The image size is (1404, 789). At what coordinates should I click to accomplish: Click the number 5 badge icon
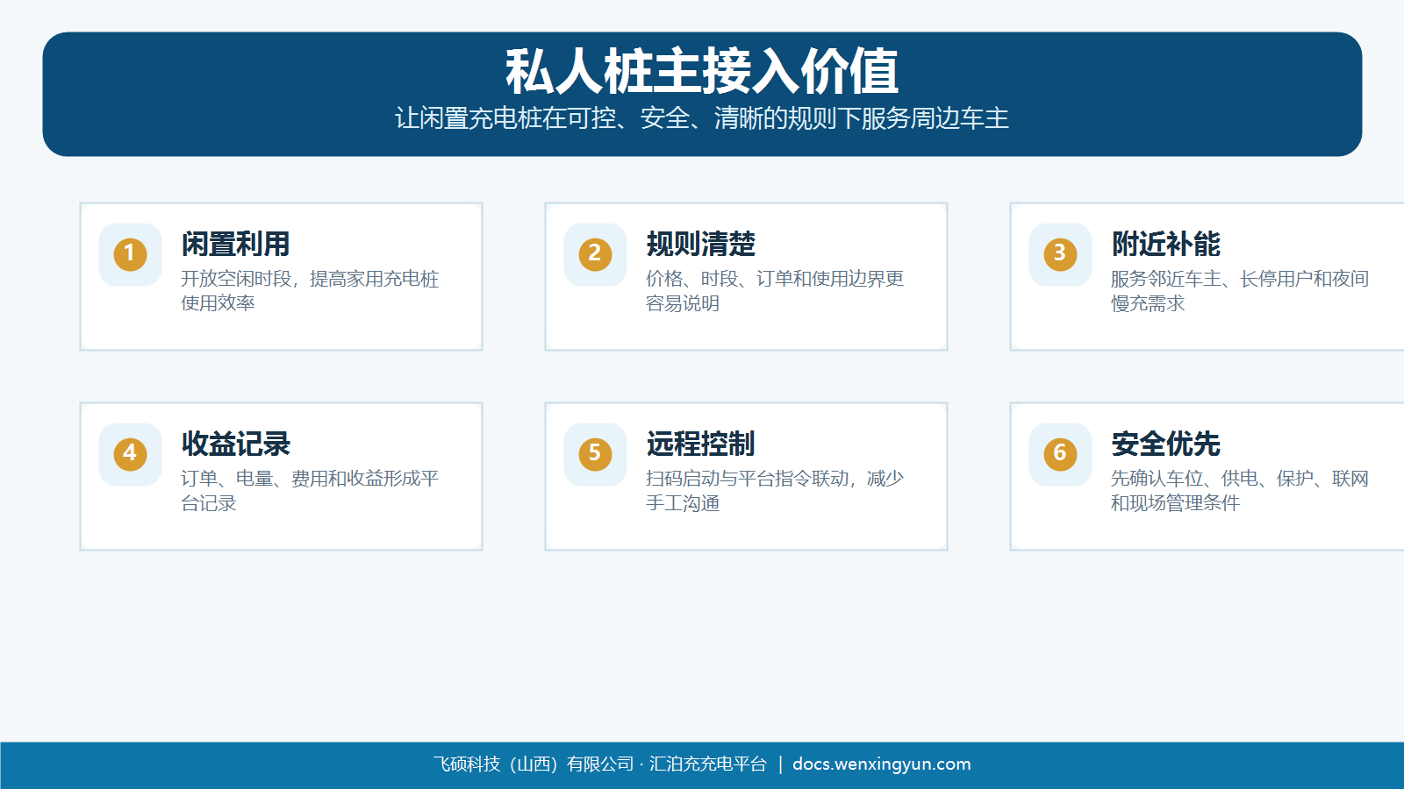tap(595, 454)
